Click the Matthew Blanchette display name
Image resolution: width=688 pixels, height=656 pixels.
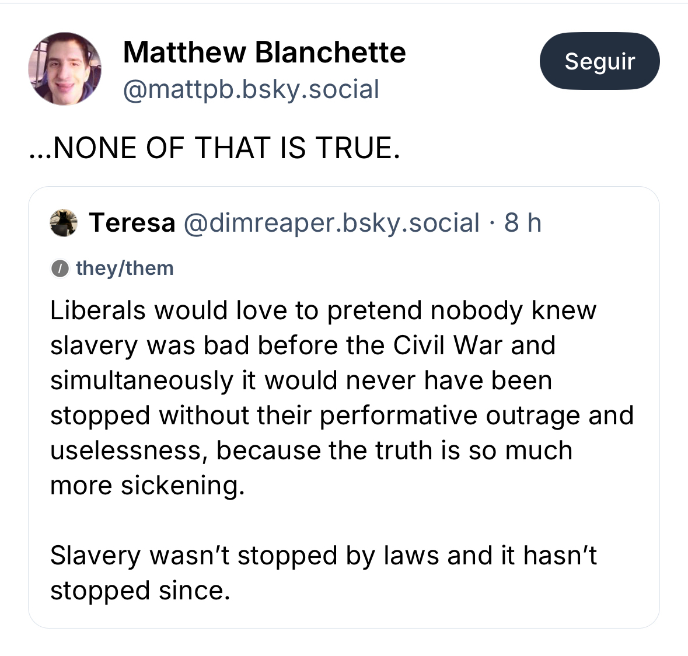click(264, 53)
